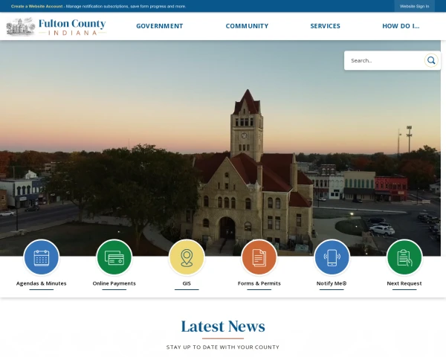Viewport: 446px width, 357px height.
Task: Open the Online Payments credit card icon
Action: pos(114,257)
